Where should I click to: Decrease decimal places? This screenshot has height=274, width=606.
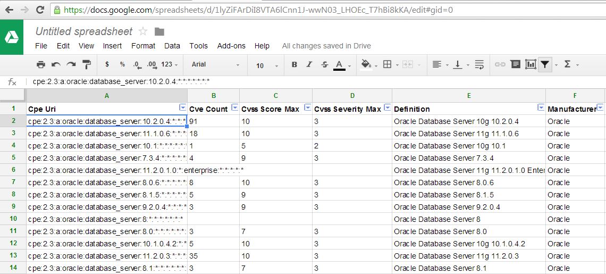click(x=137, y=64)
